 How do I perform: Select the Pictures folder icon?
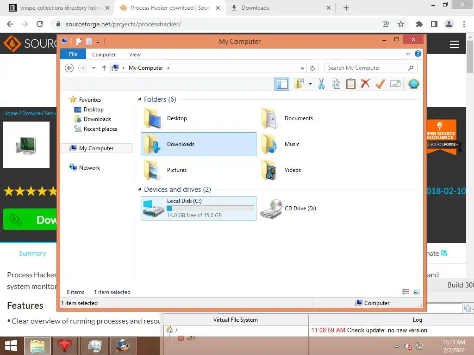(152, 170)
